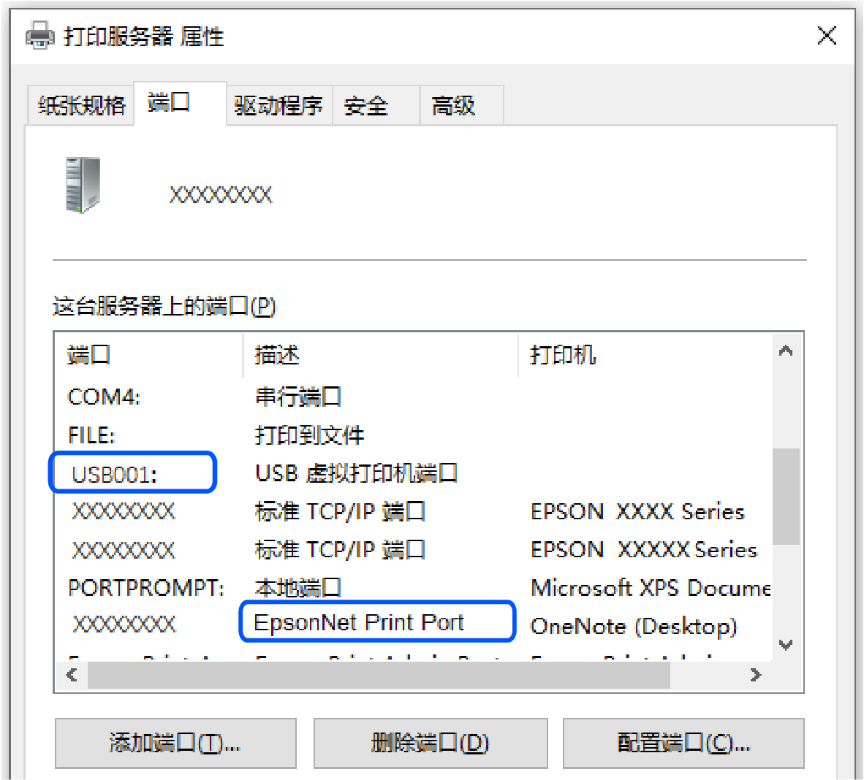Open 配置端口 settings
Screen dimensions: 864x780
pyautogui.click(x=683, y=743)
